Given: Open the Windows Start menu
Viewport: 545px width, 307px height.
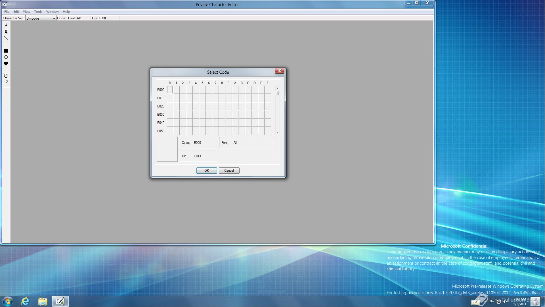Looking at the screenshot, I should click(8, 301).
